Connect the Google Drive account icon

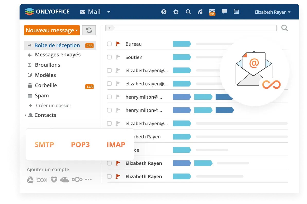30,180
